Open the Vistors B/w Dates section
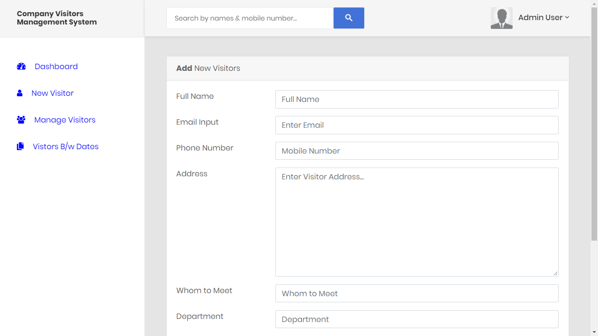The height and width of the screenshot is (336, 598). coord(66,146)
